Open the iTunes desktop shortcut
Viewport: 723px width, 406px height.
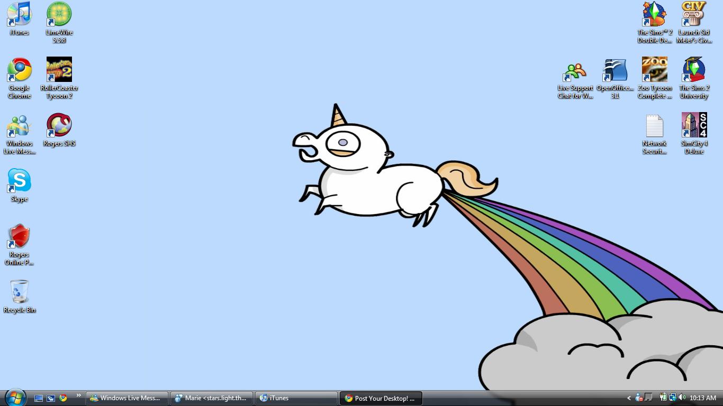[19, 15]
